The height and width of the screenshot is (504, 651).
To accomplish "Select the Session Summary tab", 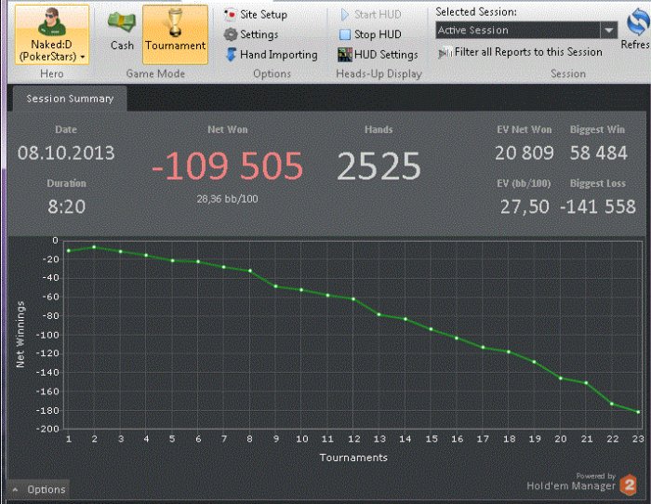I will [x=70, y=99].
